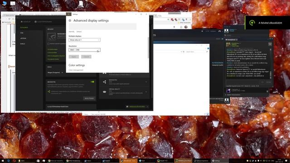290x163 pixels.
Task: Click the blue Chrome extension icon
Action: (183, 19)
